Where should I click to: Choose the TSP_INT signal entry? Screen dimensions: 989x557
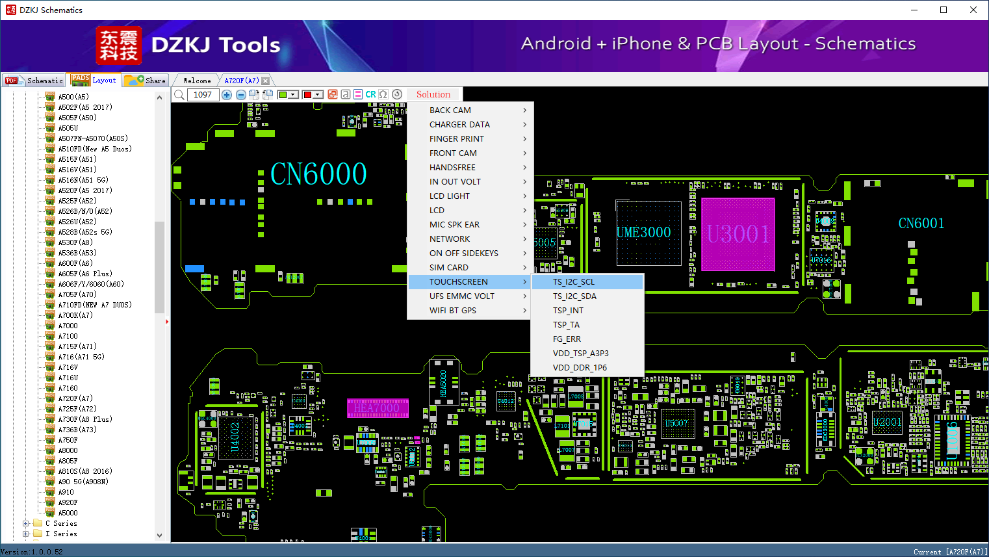pos(587,311)
